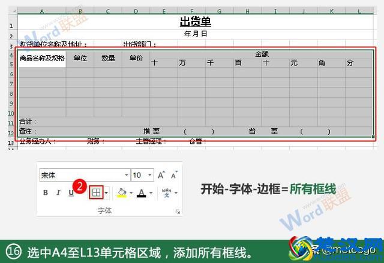Apply the yellow fill color bucket
The height and width of the screenshot is (263, 384).
click(x=122, y=193)
